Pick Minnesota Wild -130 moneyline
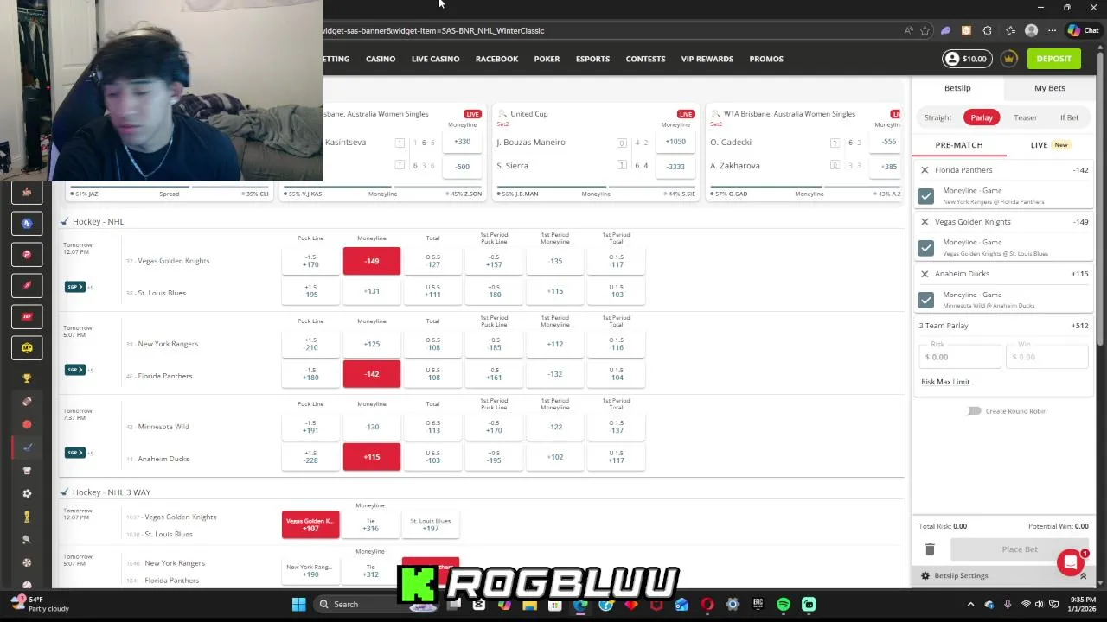 pyautogui.click(x=372, y=427)
